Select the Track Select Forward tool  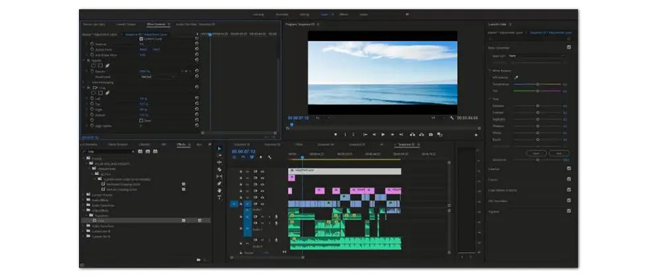[x=219, y=156]
